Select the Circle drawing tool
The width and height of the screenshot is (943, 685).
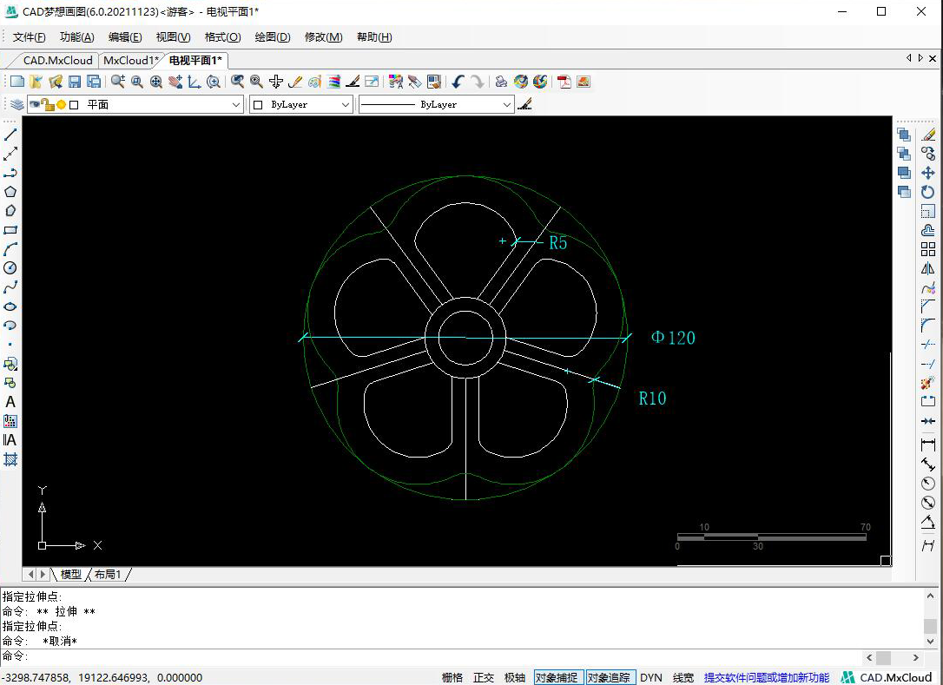pyautogui.click(x=10, y=268)
